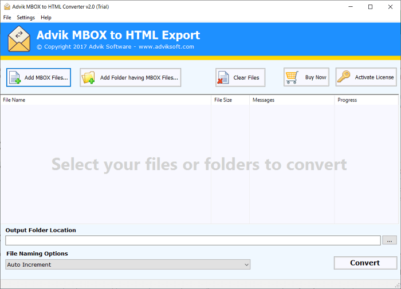Click the Messages column header
401x289 pixels.
coord(292,100)
